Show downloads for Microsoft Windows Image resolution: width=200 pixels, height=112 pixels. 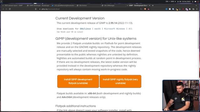click(115, 29)
